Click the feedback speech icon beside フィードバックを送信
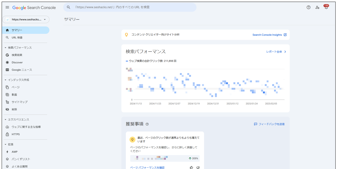This screenshot has width=337, height=169. 255,124
